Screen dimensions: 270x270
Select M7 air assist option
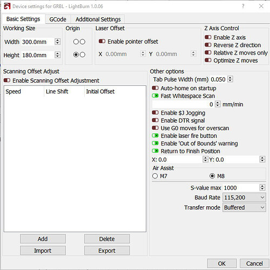pyautogui.click(x=155, y=176)
